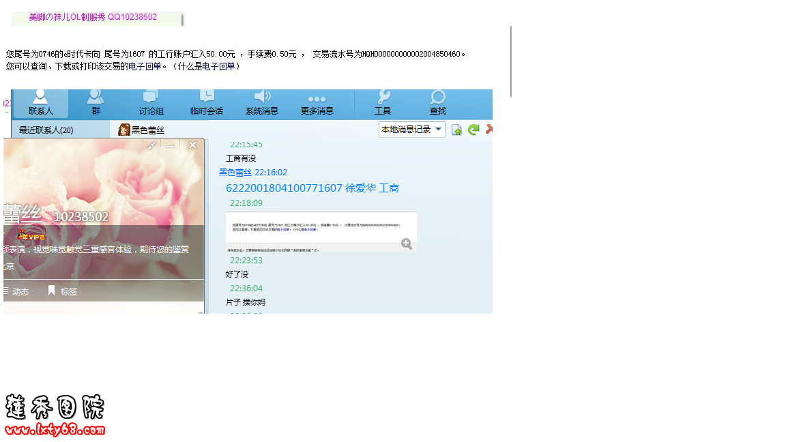Image resolution: width=786 pixels, height=442 pixels.
Task: Close the profile card popup
Action: tap(192, 145)
